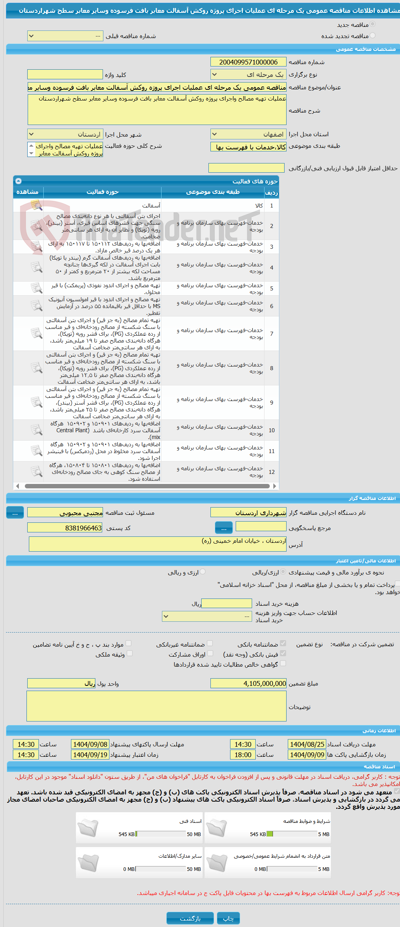Click the شرح مناقصه text area

[157, 109]
